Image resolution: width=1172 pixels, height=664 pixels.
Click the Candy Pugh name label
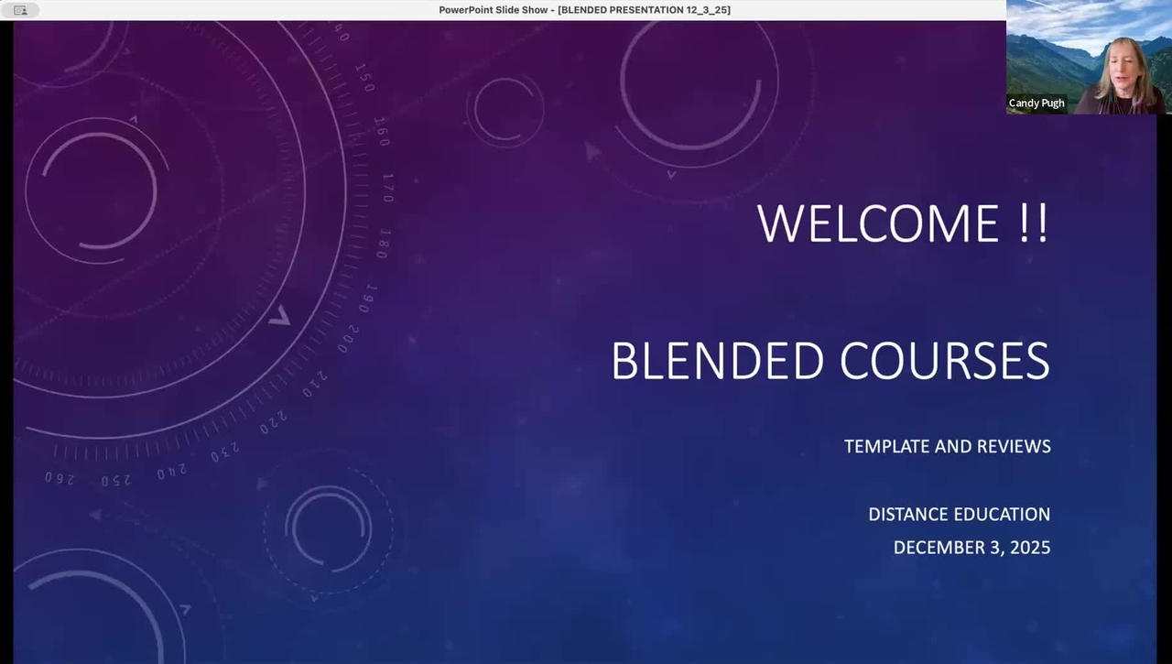[1036, 103]
